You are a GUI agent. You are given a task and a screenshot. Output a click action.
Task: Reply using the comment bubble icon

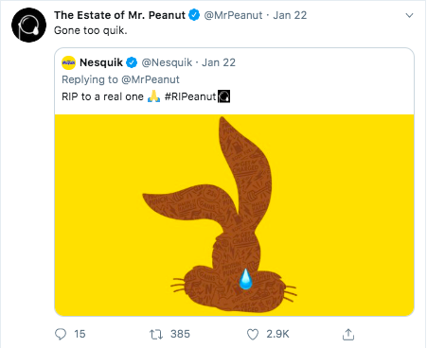(x=61, y=334)
